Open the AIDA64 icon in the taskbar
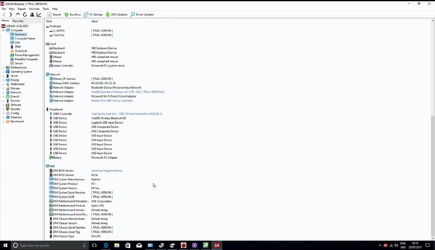 pos(217,245)
